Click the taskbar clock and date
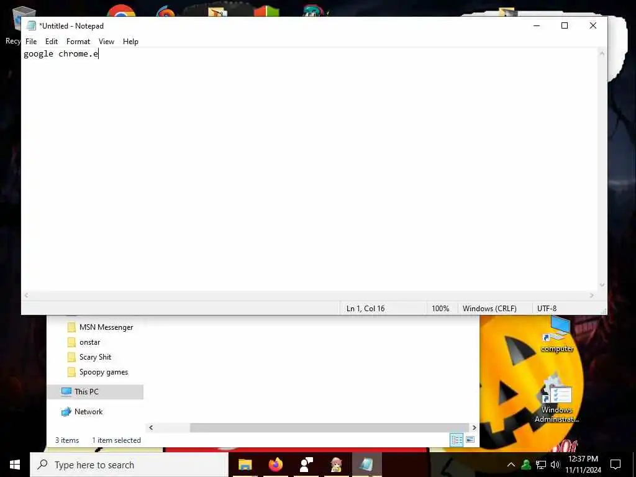The width and height of the screenshot is (636, 477). tap(583, 465)
